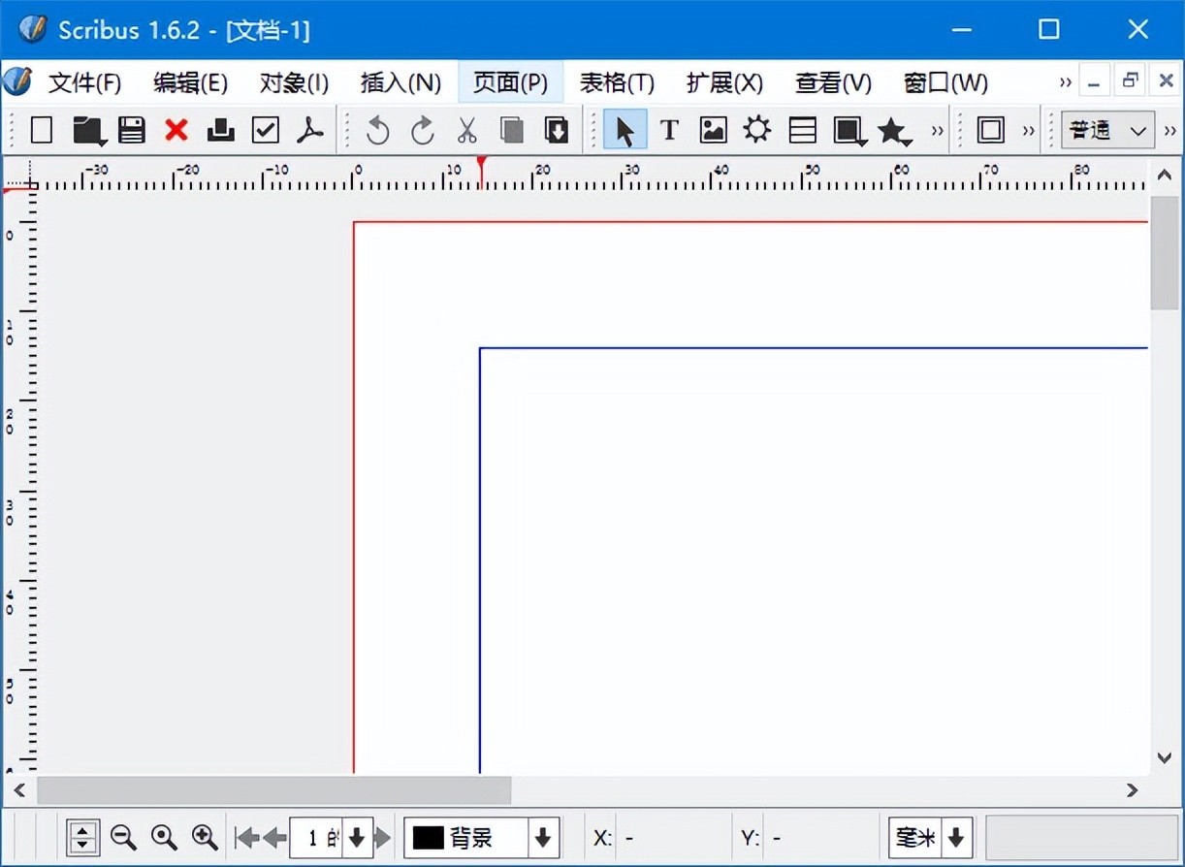Select the Table tool
Image resolution: width=1185 pixels, height=867 pixels.
[x=803, y=130]
